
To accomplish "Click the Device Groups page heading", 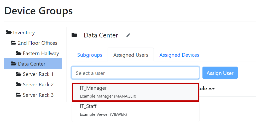I will tap(39, 11).
